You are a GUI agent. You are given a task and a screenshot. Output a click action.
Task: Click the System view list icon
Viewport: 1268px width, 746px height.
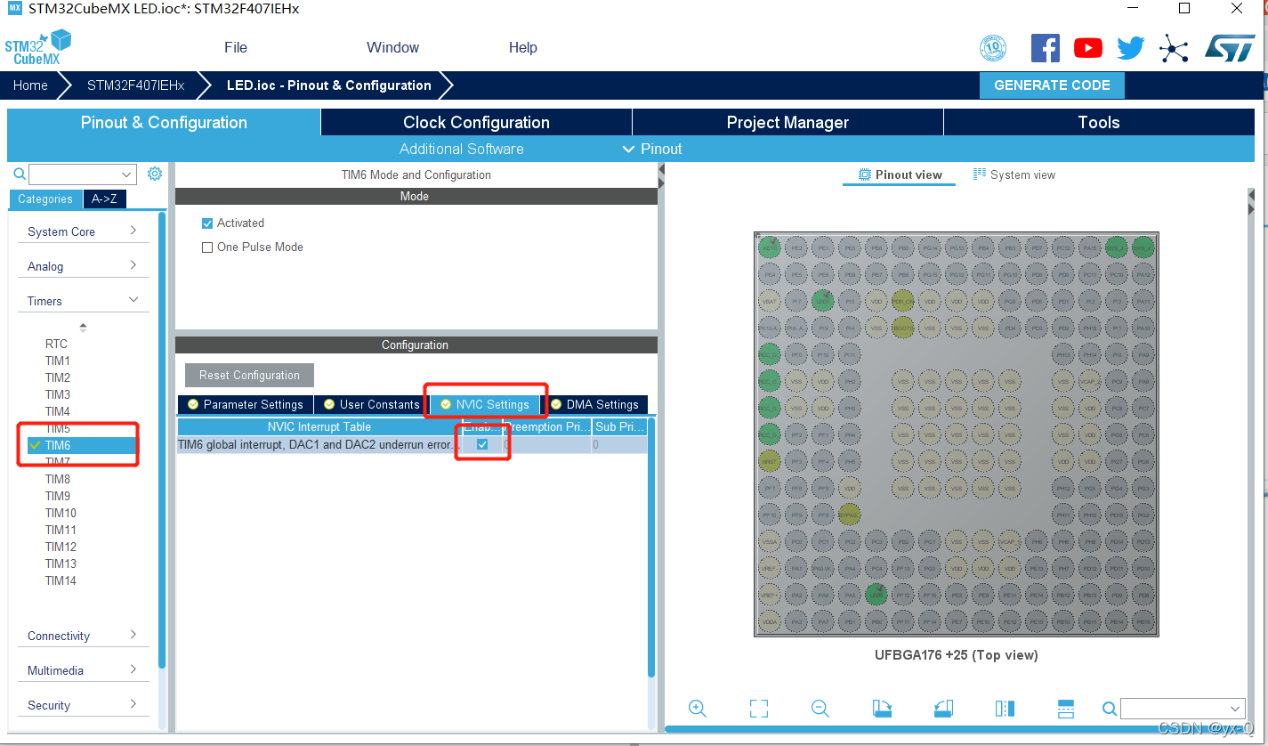(980, 174)
